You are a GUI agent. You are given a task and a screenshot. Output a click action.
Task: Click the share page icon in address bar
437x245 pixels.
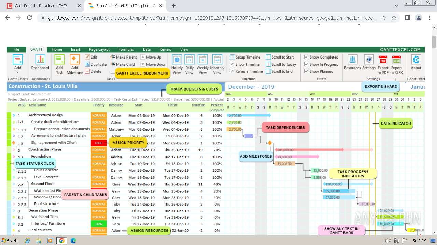coord(383,18)
